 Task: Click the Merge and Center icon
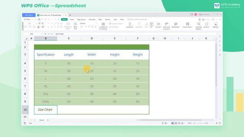[68, 24]
